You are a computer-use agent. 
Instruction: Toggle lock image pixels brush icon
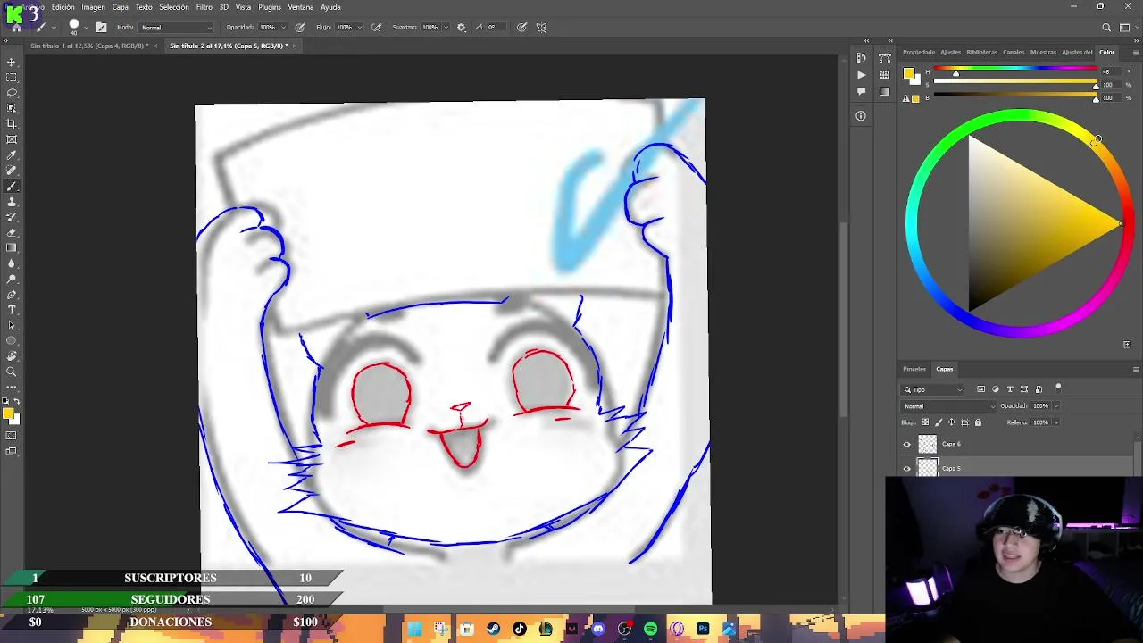pos(939,422)
